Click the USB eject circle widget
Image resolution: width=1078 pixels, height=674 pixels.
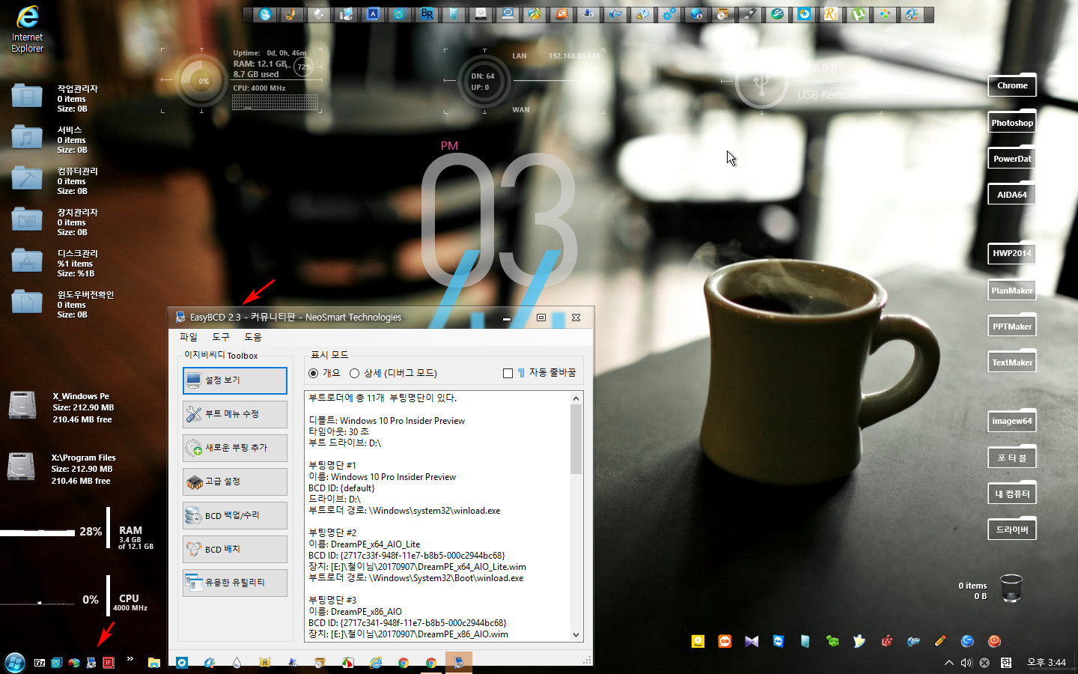(761, 82)
